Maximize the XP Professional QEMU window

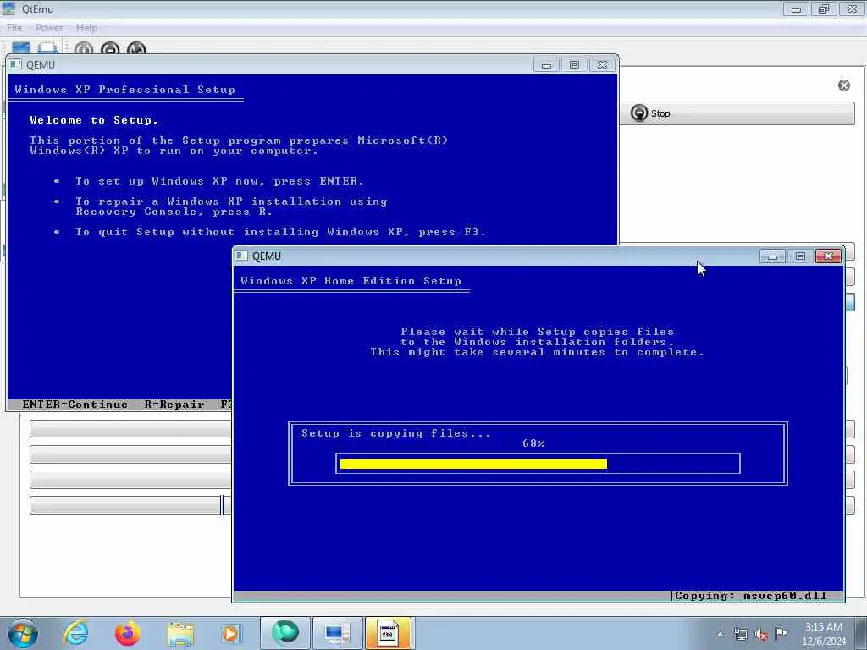574,64
